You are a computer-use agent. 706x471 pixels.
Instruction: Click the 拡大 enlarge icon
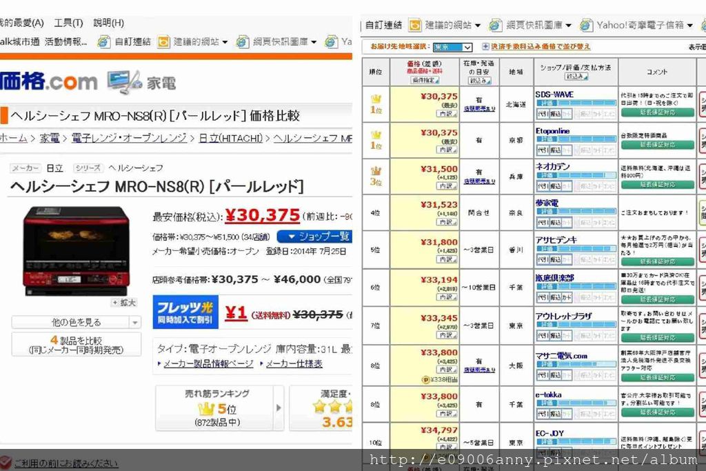coord(124,303)
